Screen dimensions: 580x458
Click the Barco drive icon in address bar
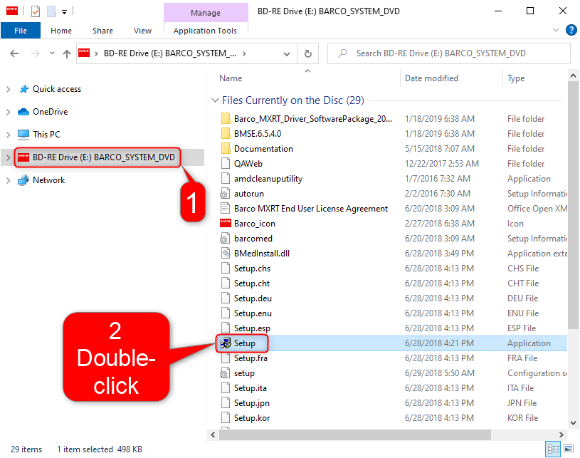coord(84,53)
